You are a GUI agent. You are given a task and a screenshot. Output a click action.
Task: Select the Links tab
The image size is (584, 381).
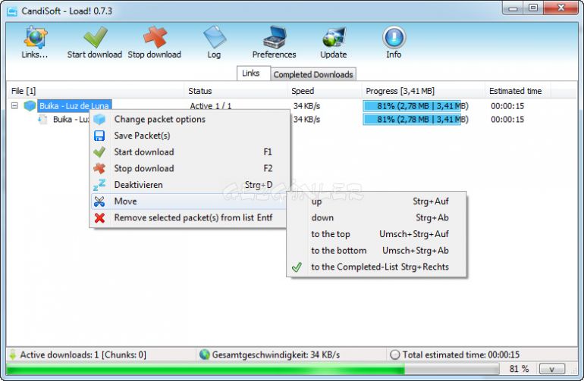[x=250, y=73]
